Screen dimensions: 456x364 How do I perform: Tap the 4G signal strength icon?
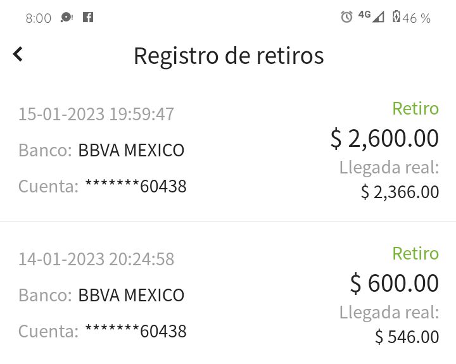point(371,16)
